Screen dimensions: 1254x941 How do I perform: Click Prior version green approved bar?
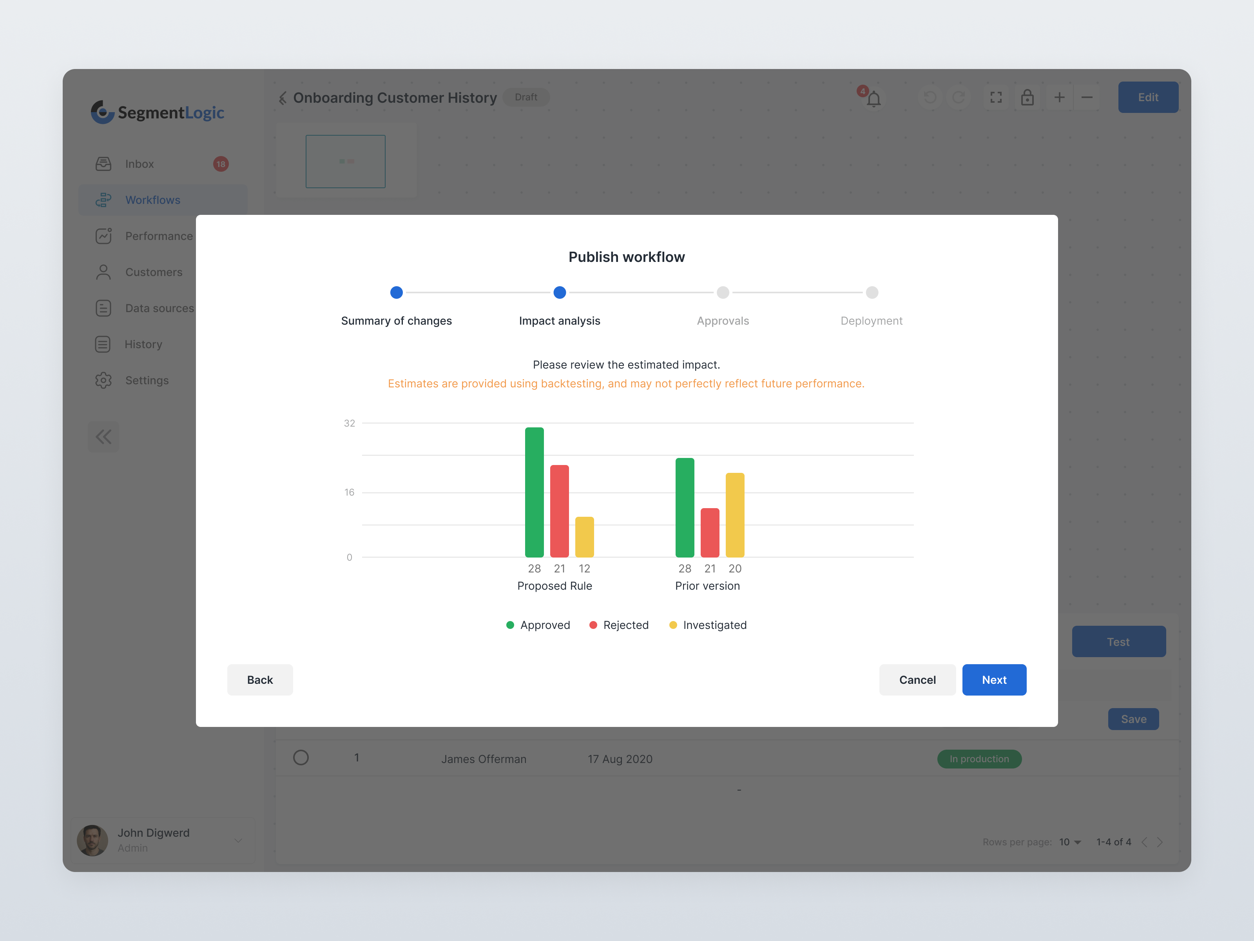(x=685, y=508)
